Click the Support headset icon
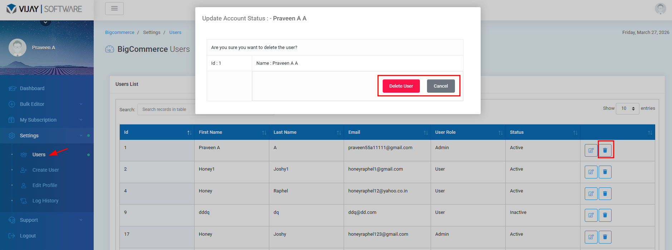This screenshot has width=672, height=250. point(12,220)
